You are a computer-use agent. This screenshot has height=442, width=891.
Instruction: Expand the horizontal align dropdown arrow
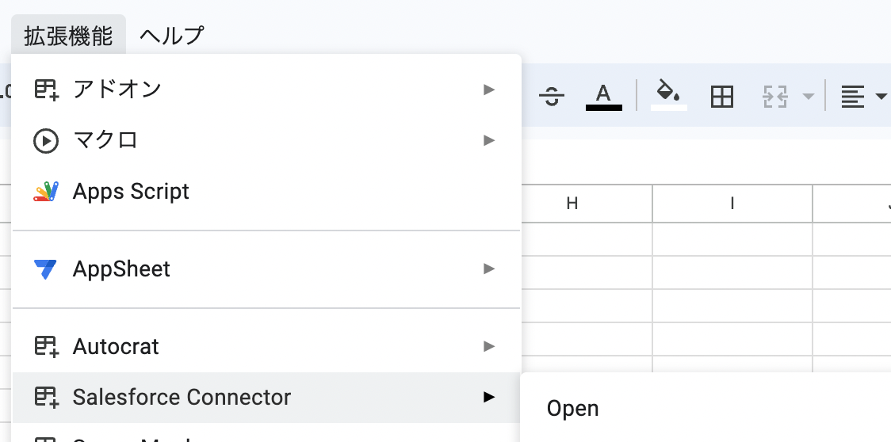coord(881,97)
